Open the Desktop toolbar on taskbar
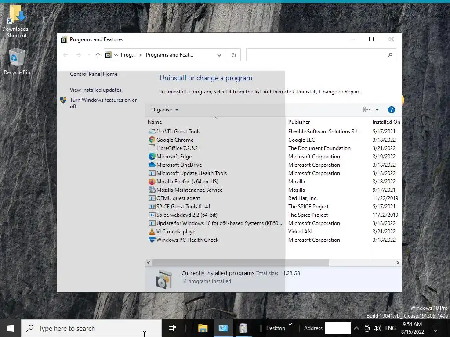 pyautogui.click(x=275, y=328)
